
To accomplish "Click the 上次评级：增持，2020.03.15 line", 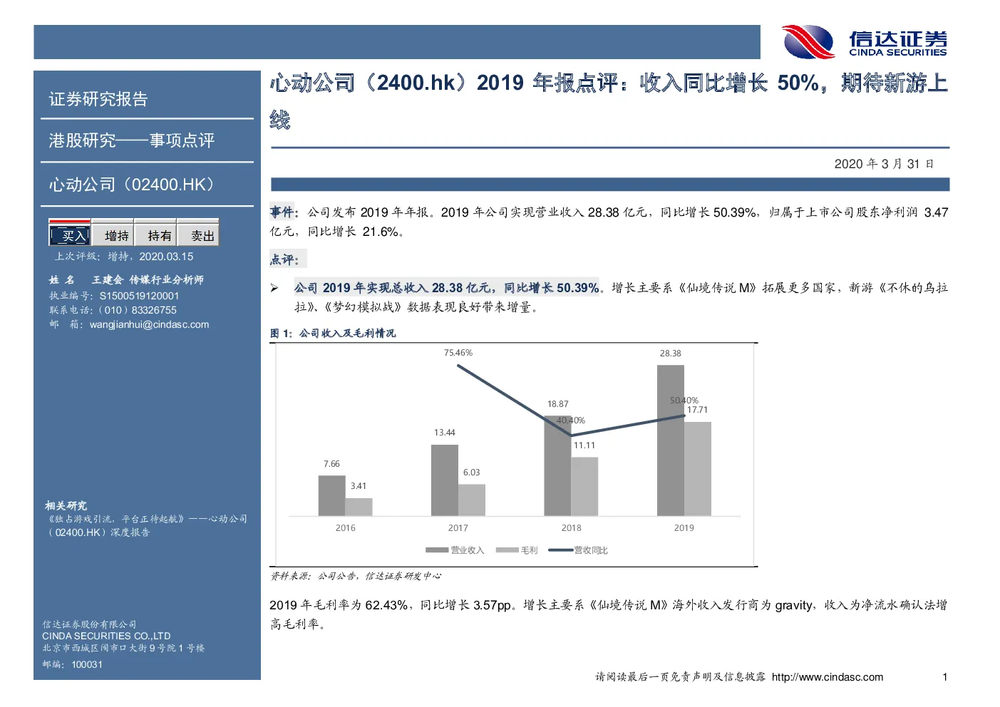I will click(124, 257).
